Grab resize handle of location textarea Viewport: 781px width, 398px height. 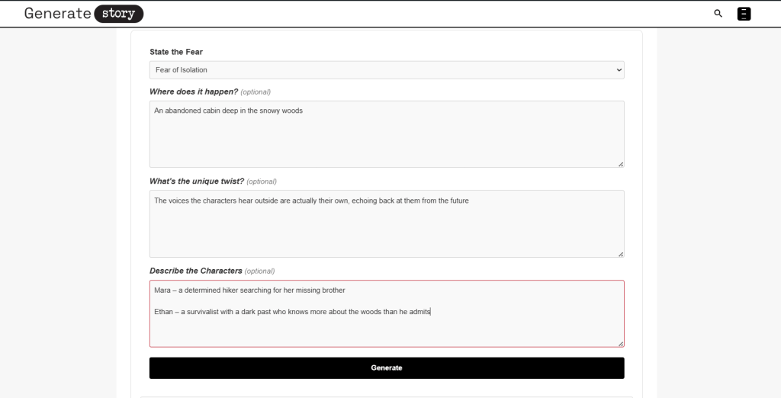pyautogui.click(x=620, y=164)
